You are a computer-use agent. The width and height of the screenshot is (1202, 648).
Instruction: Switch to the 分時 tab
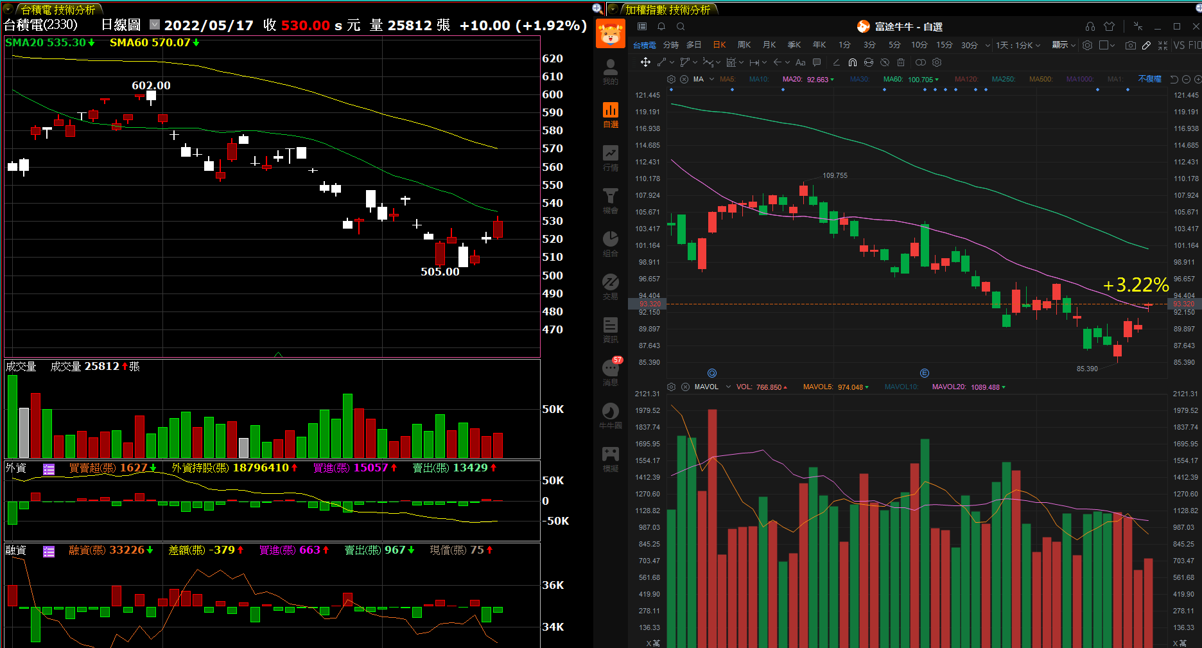pos(671,45)
